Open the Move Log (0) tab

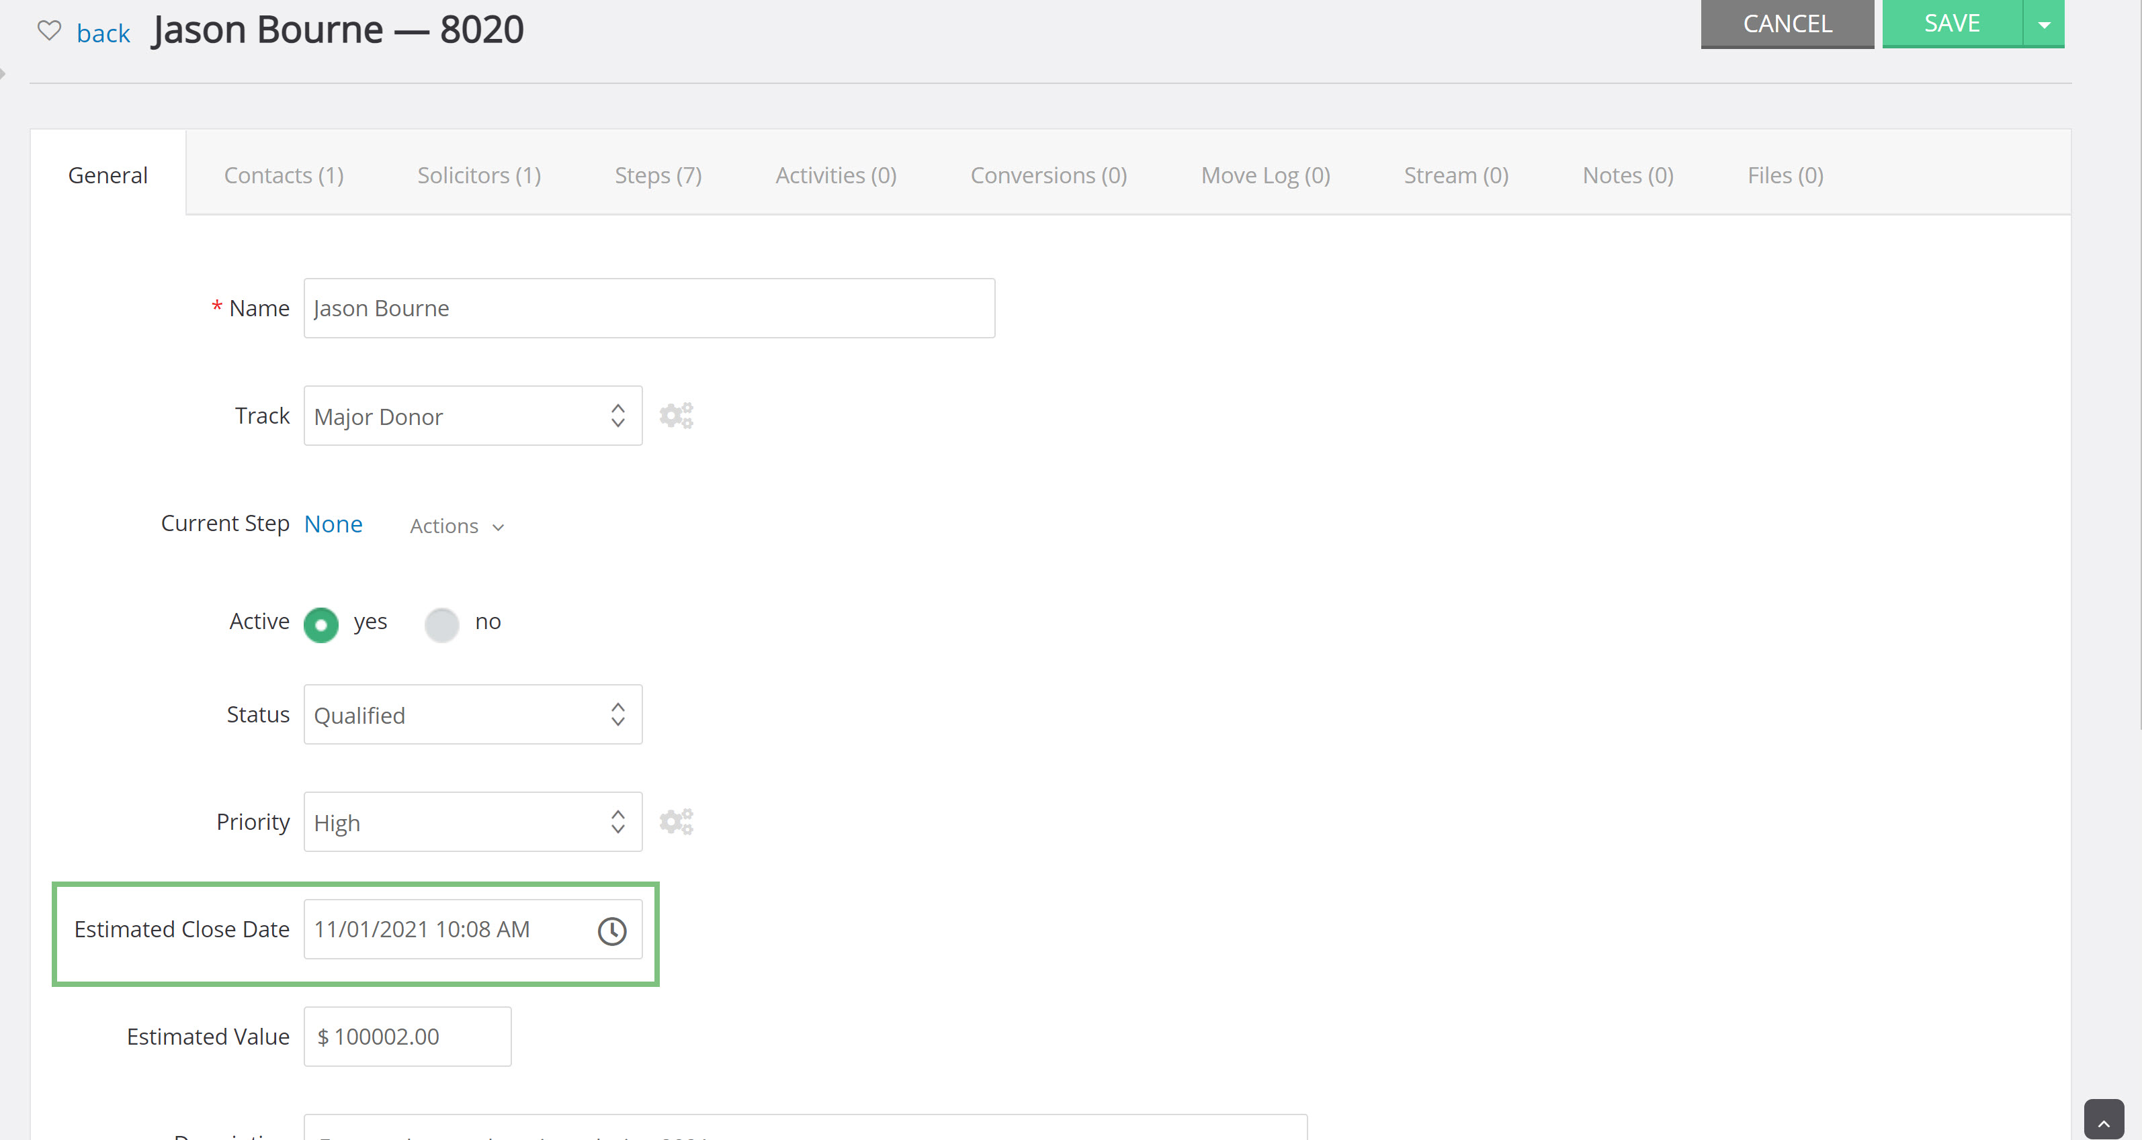pos(1266,175)
